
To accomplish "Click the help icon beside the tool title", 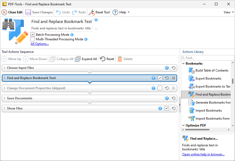I will pyautogui.click(x=96, y=20).
